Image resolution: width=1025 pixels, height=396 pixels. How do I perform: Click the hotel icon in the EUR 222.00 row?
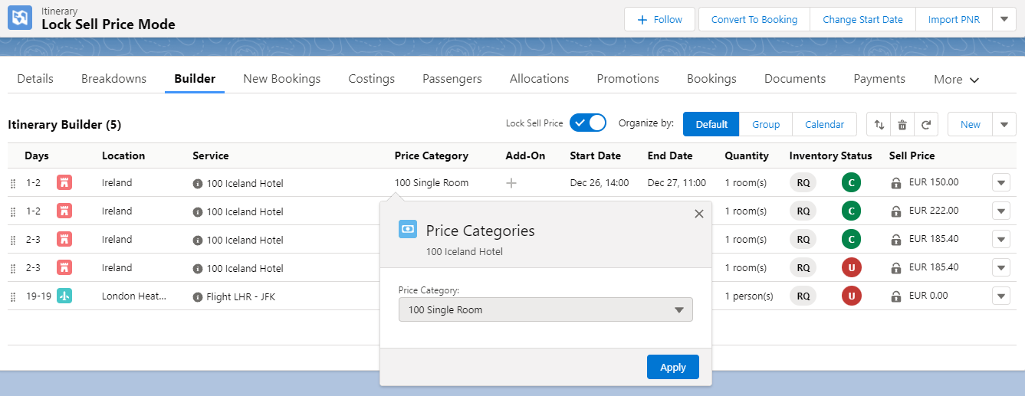coord(64,211)
